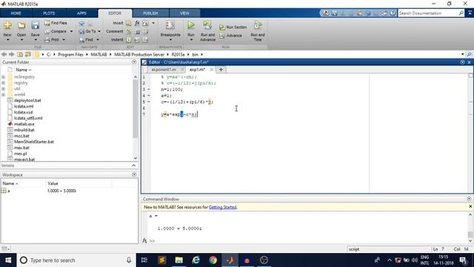
Task: Run the script with green Run arrow
Action: 191,25
